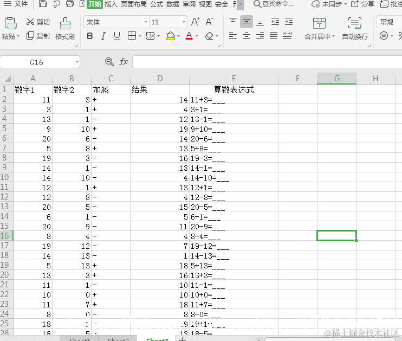The width and height of the screenshot is (402, 341).
Task: Click the add new sheet plus button
Action: (182, 339)
